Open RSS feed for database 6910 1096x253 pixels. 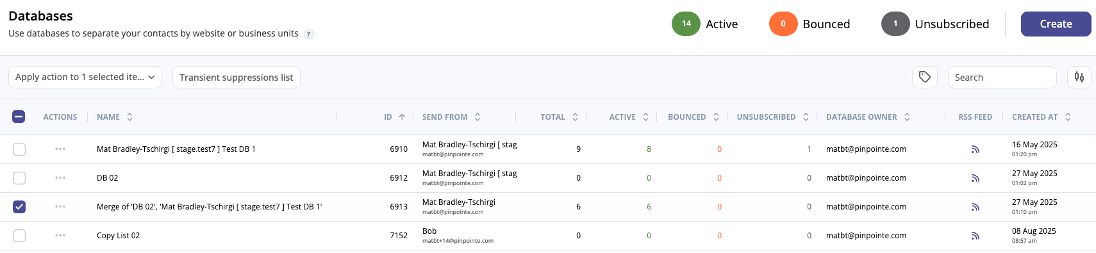(975, 149)
